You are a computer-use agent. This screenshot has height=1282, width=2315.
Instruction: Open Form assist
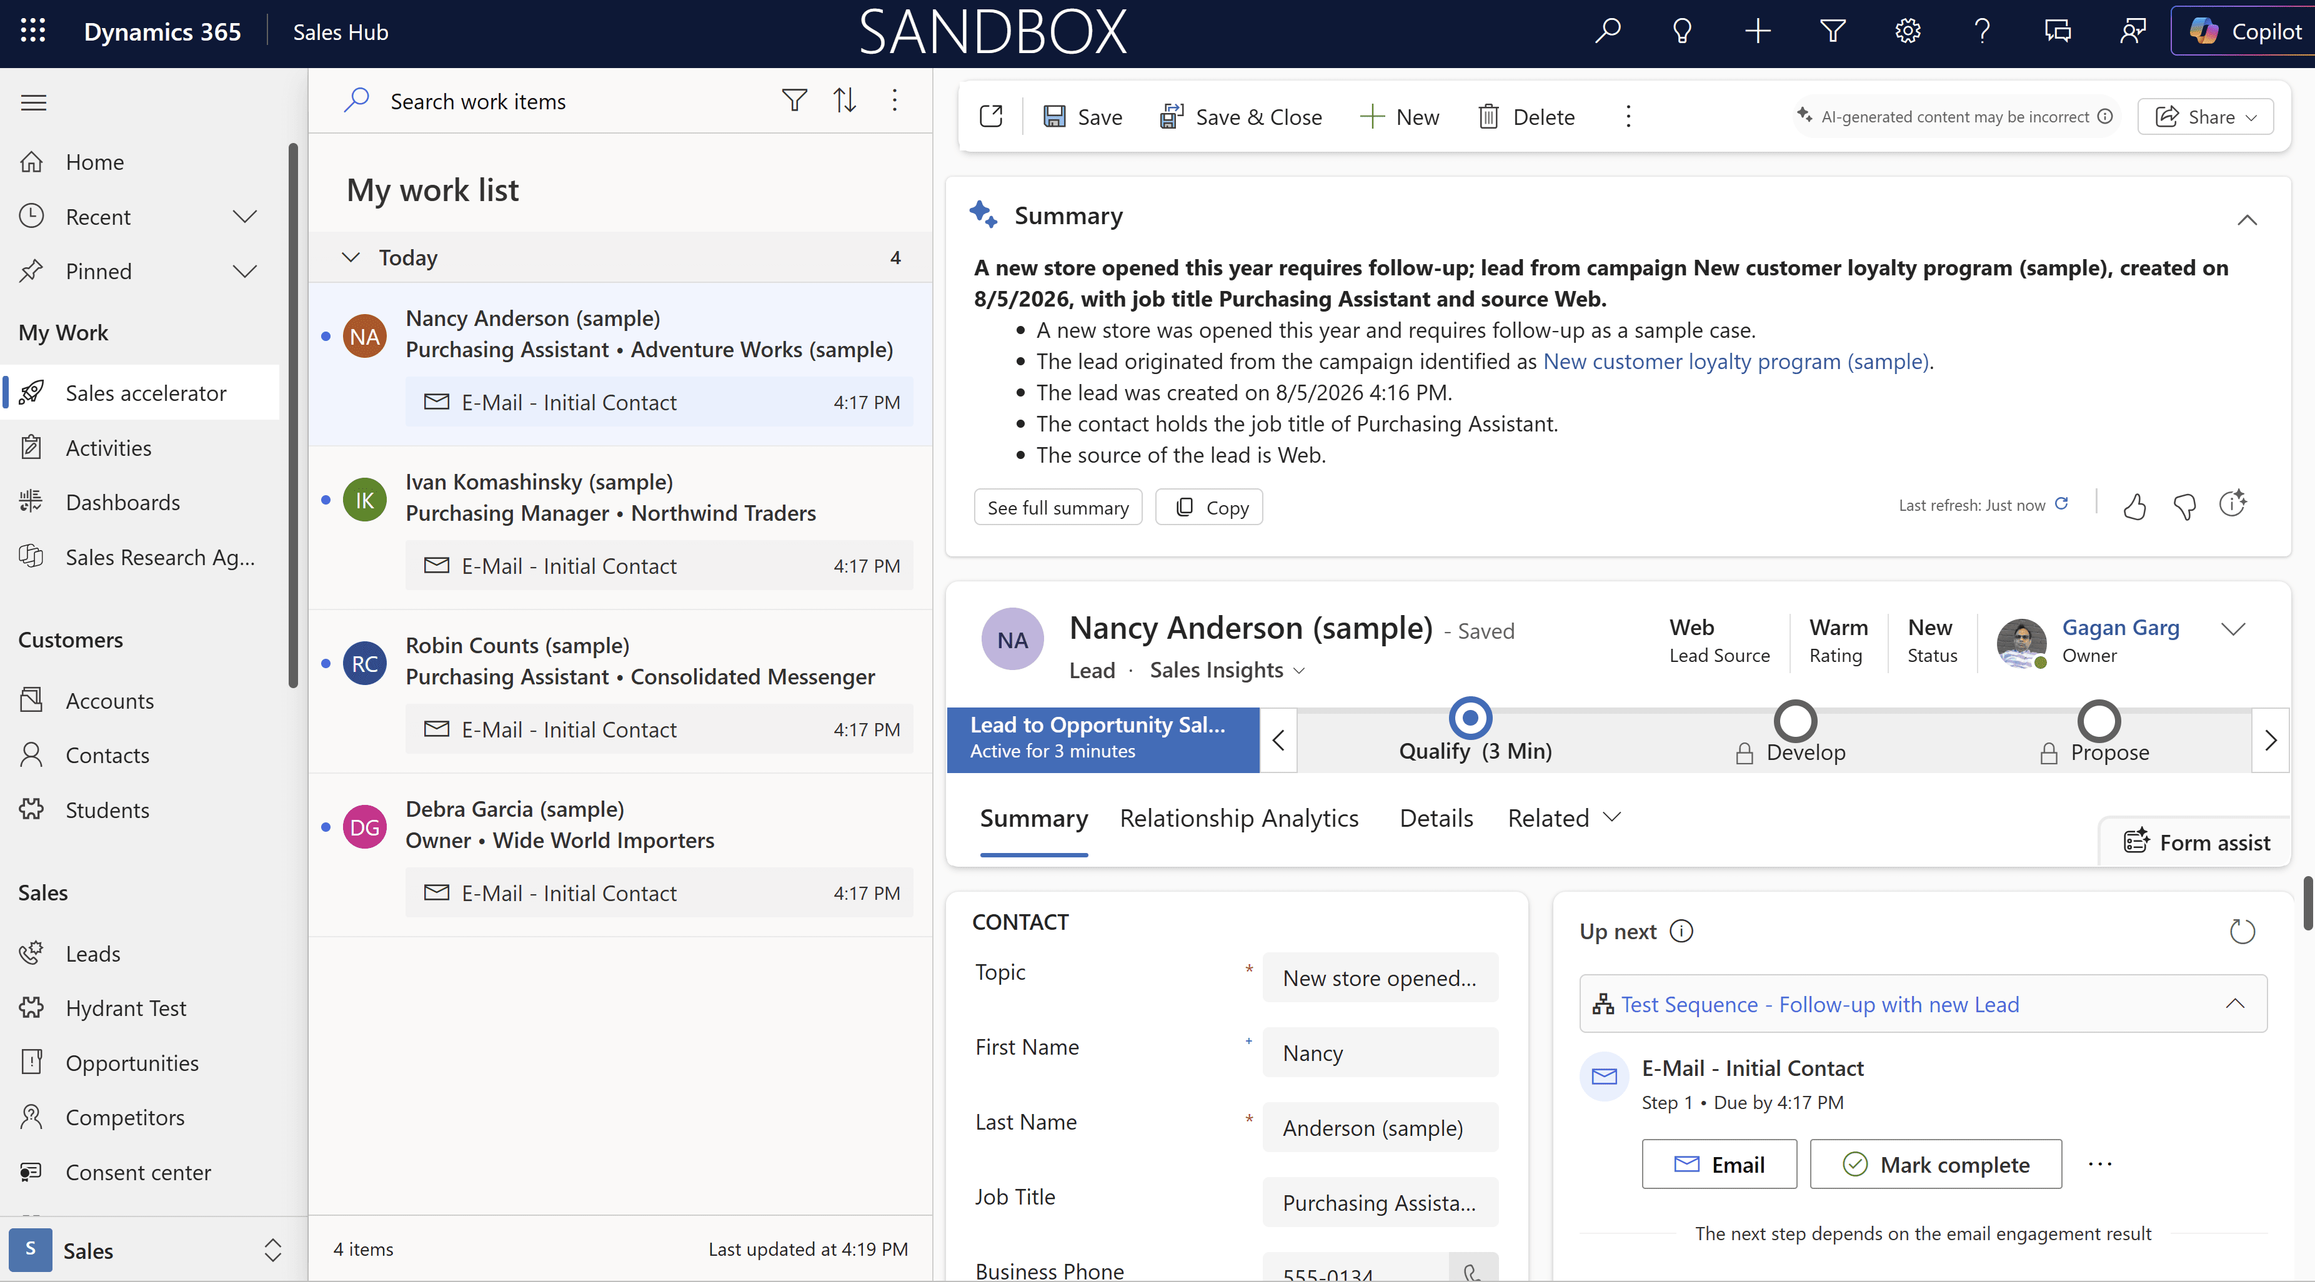coord(2196,842)
